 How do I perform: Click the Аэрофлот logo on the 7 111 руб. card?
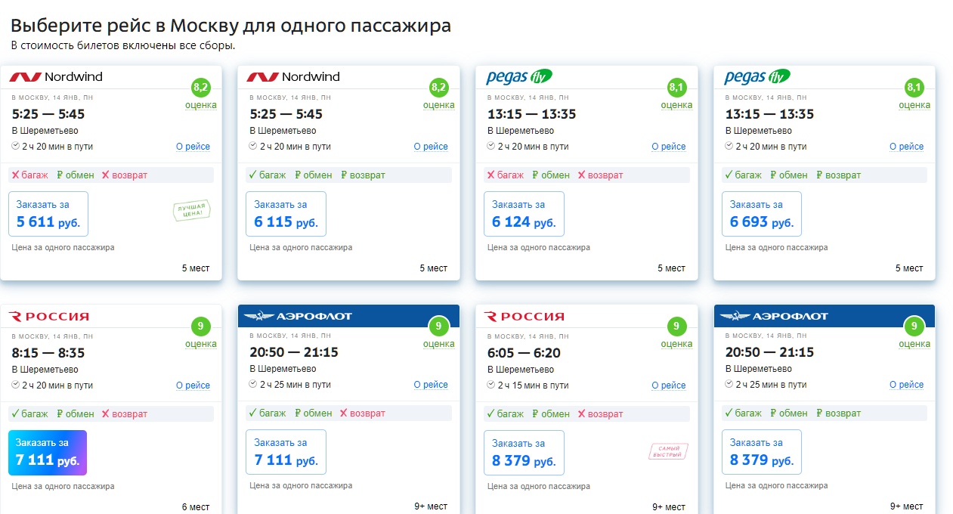pos(298,316)
